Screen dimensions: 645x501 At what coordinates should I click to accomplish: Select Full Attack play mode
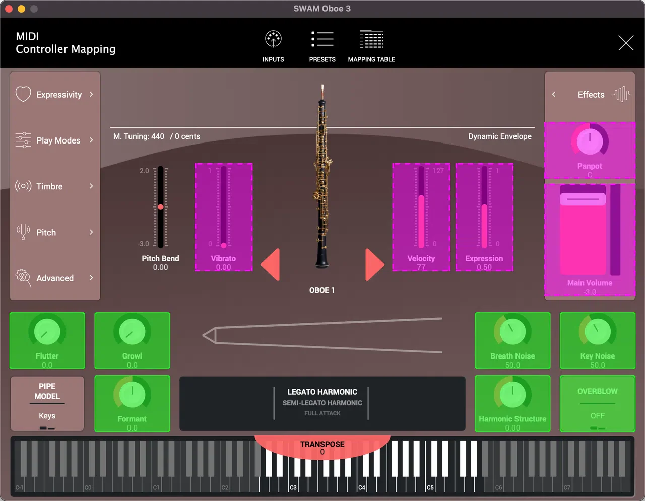click(x=322, y=413)
